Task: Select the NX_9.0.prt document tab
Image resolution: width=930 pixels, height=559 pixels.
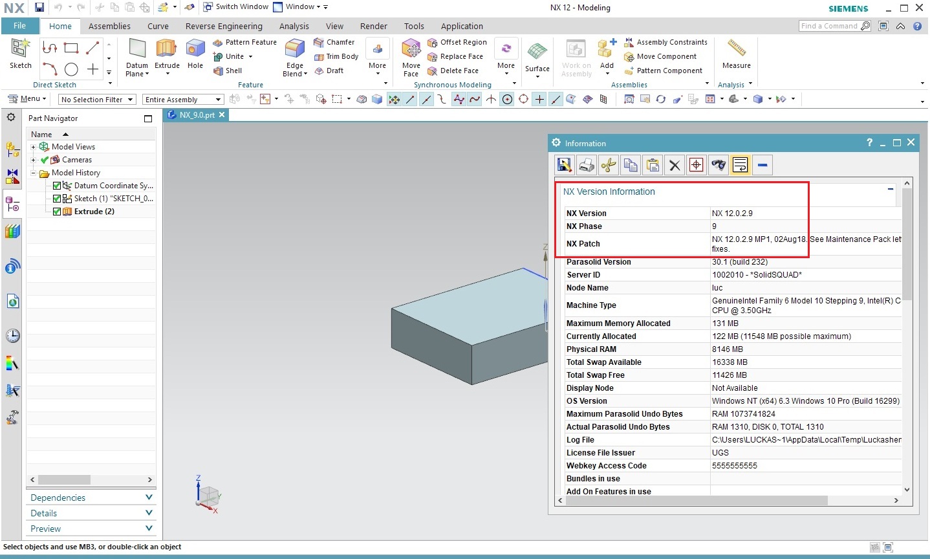Action: [x=197, y=115]
